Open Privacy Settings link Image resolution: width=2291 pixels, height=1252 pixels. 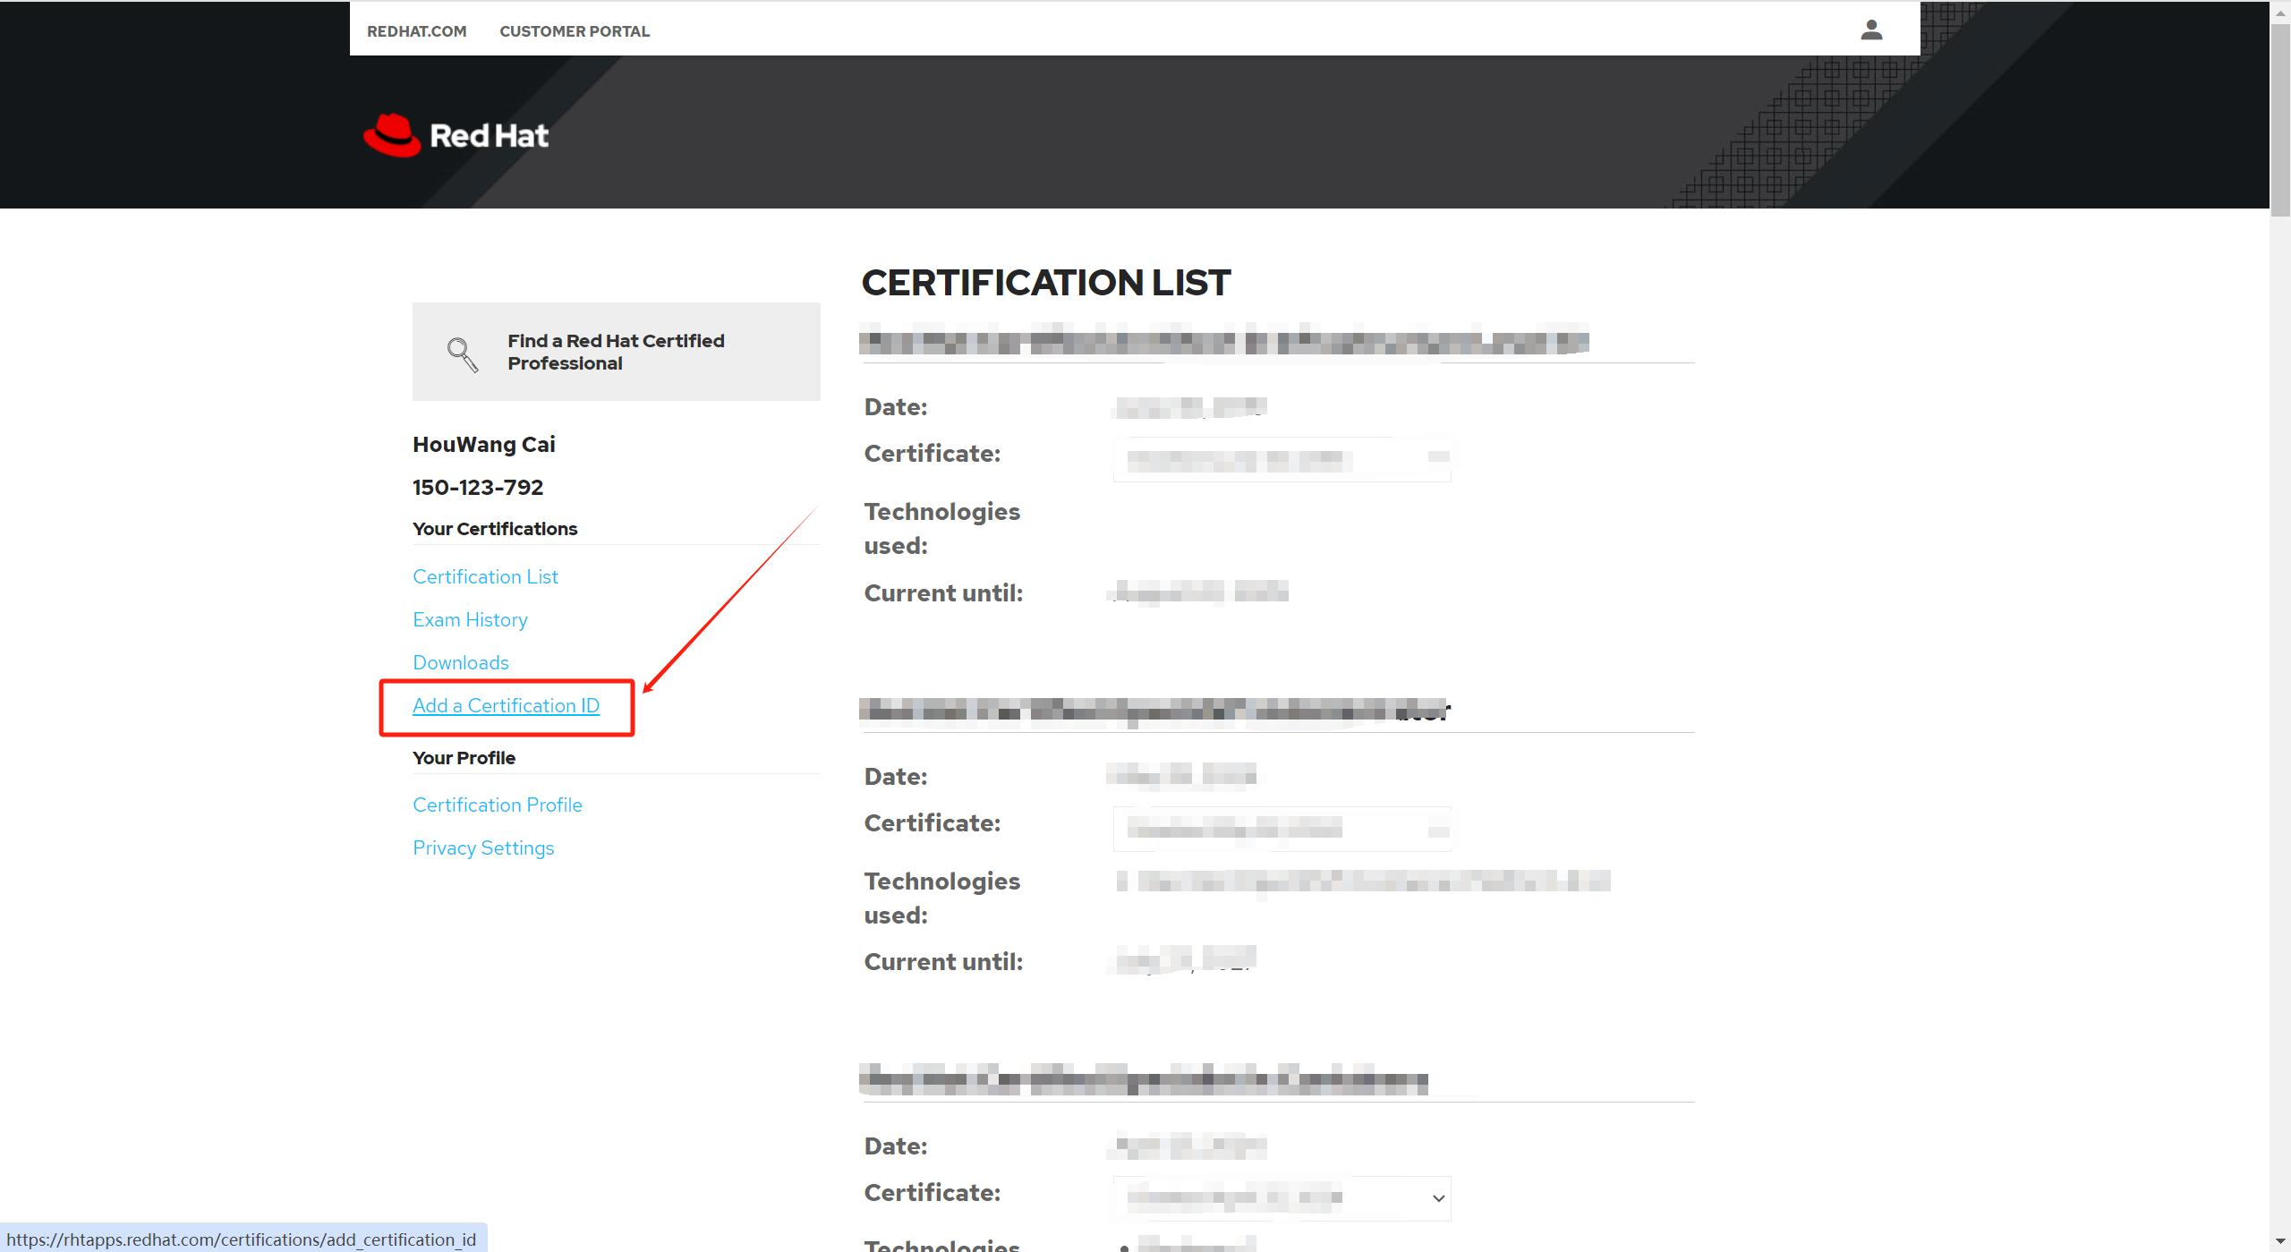click(483, 848)
